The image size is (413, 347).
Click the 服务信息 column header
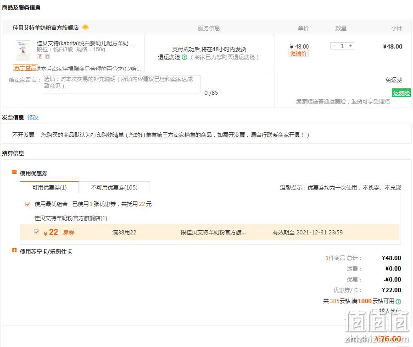point(209,28)
